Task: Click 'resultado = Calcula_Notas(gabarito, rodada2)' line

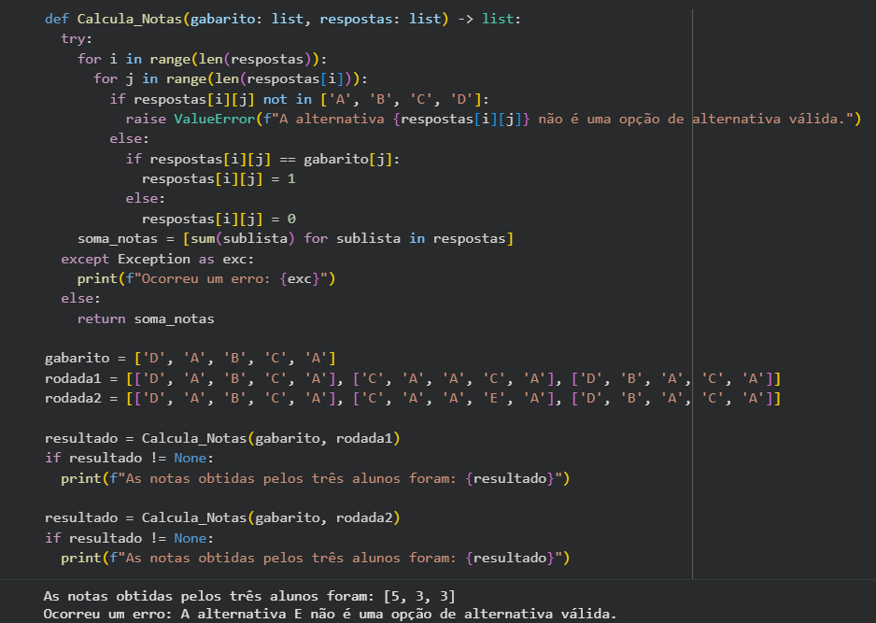Action: pos(222,518)
